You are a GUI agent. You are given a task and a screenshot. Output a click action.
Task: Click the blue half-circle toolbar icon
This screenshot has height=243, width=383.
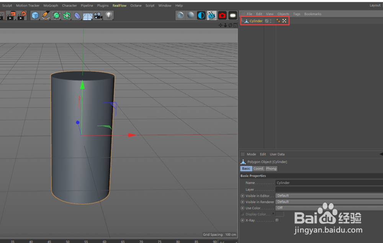coord(201,15)
